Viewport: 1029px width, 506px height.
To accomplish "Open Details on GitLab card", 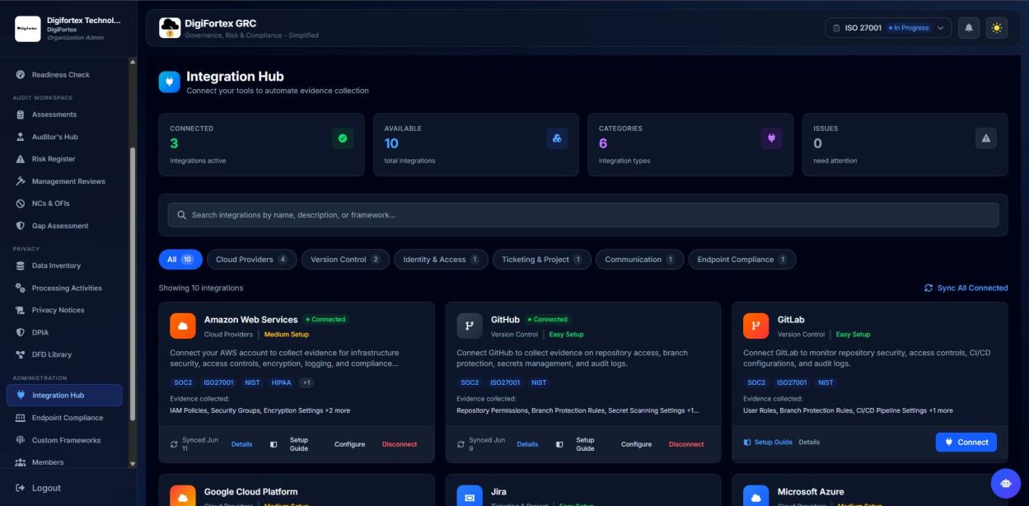I will [x=809, y=443].
